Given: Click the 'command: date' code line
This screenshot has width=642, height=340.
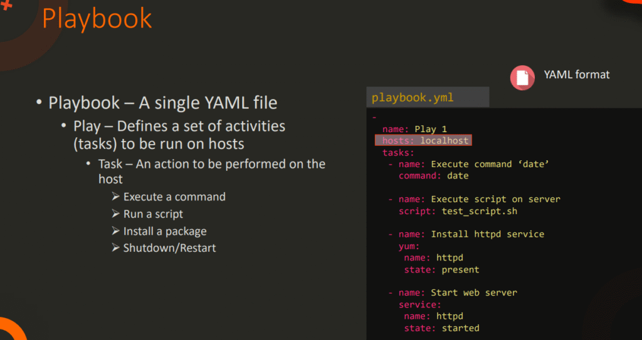Looking at the screenshot, I should 433,175.
